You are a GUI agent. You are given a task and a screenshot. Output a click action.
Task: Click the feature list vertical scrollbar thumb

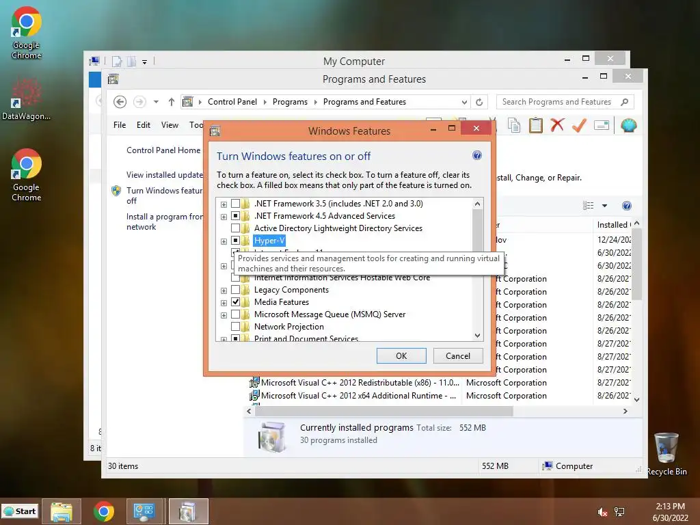pyautogui.click(x=477, y=231)
